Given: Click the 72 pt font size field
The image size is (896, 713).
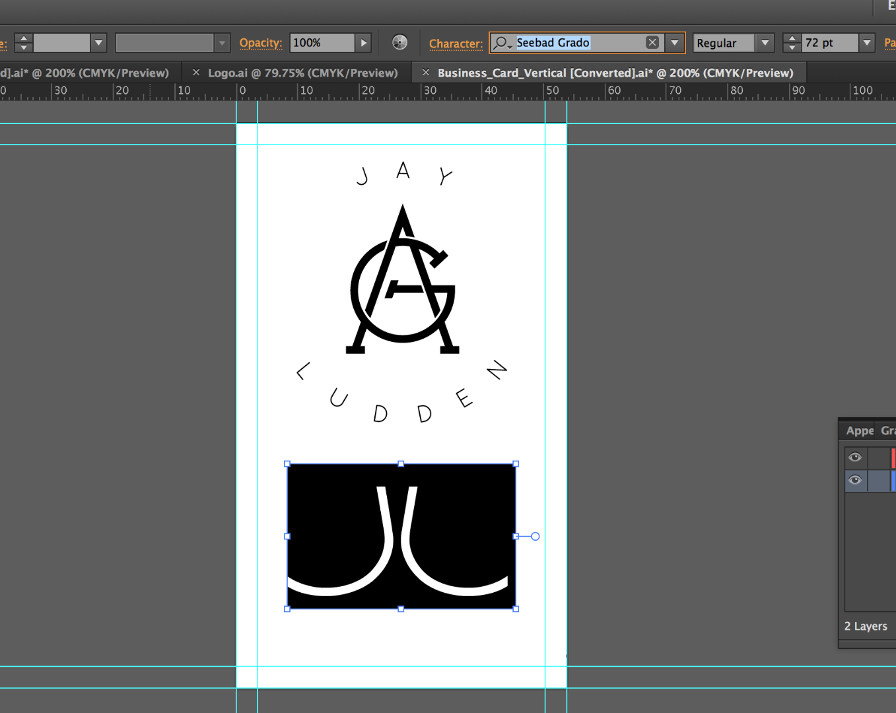Looking at the screenshot, I should click(x=829, y=43).
